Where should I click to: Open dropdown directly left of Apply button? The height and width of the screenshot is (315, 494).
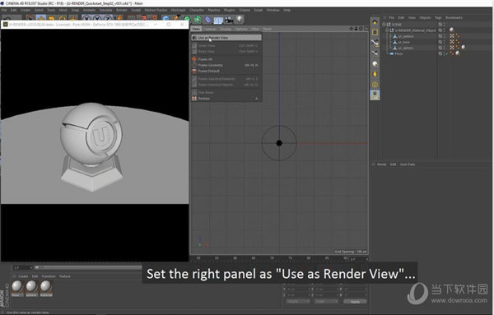click(x=326, y=301)
